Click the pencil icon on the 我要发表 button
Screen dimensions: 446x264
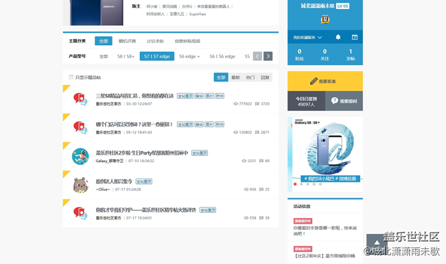click(x=314, y=81)
